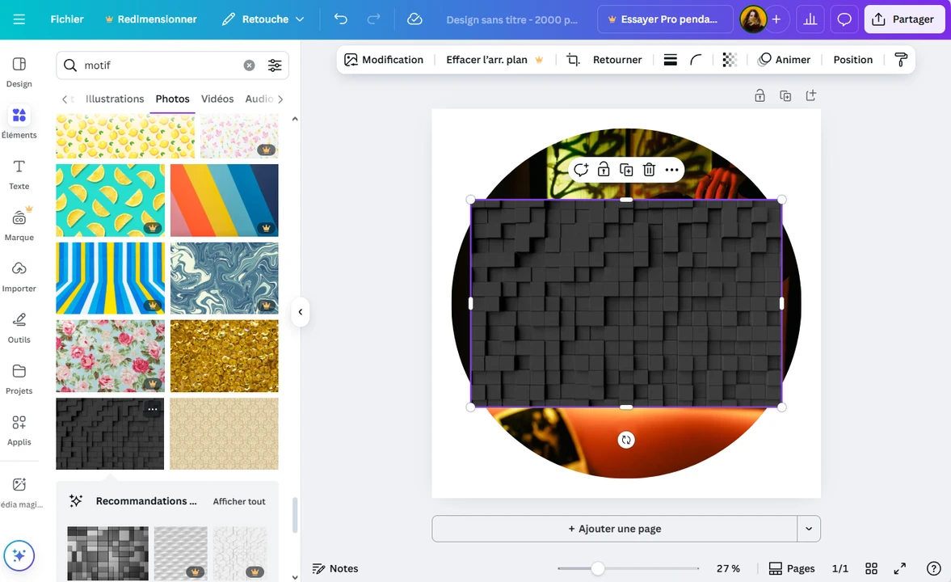
Task: Open the Importer uploads panel
Action: [19, 276]
